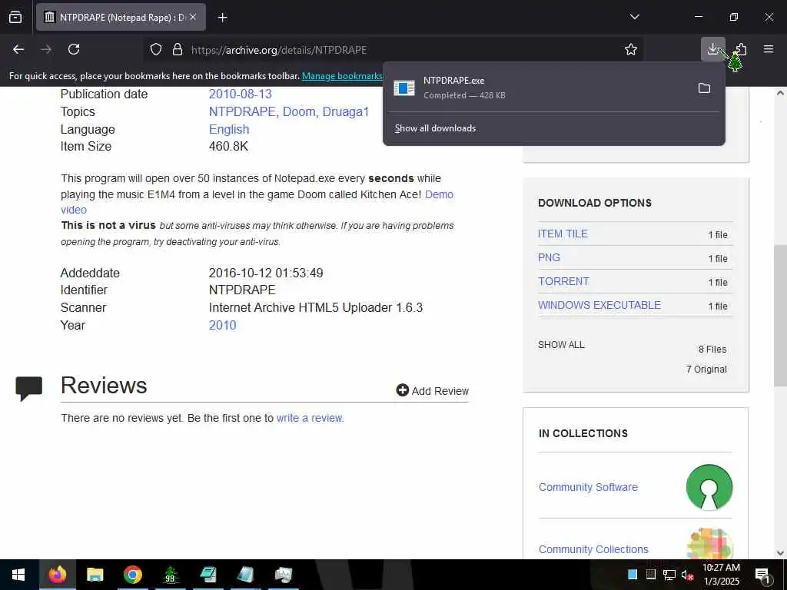The height and width of the screenshot is (590, 787).
Task: Open the 2010 year link
Action: coord(222,325)
